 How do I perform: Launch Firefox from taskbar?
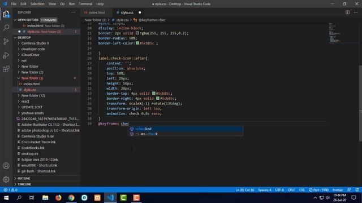[58, 198]
